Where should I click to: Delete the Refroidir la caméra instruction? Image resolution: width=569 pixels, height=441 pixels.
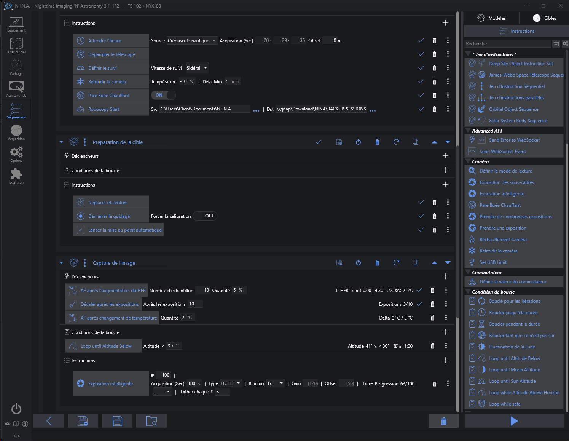pyautogui.click(x=434, y=82)
